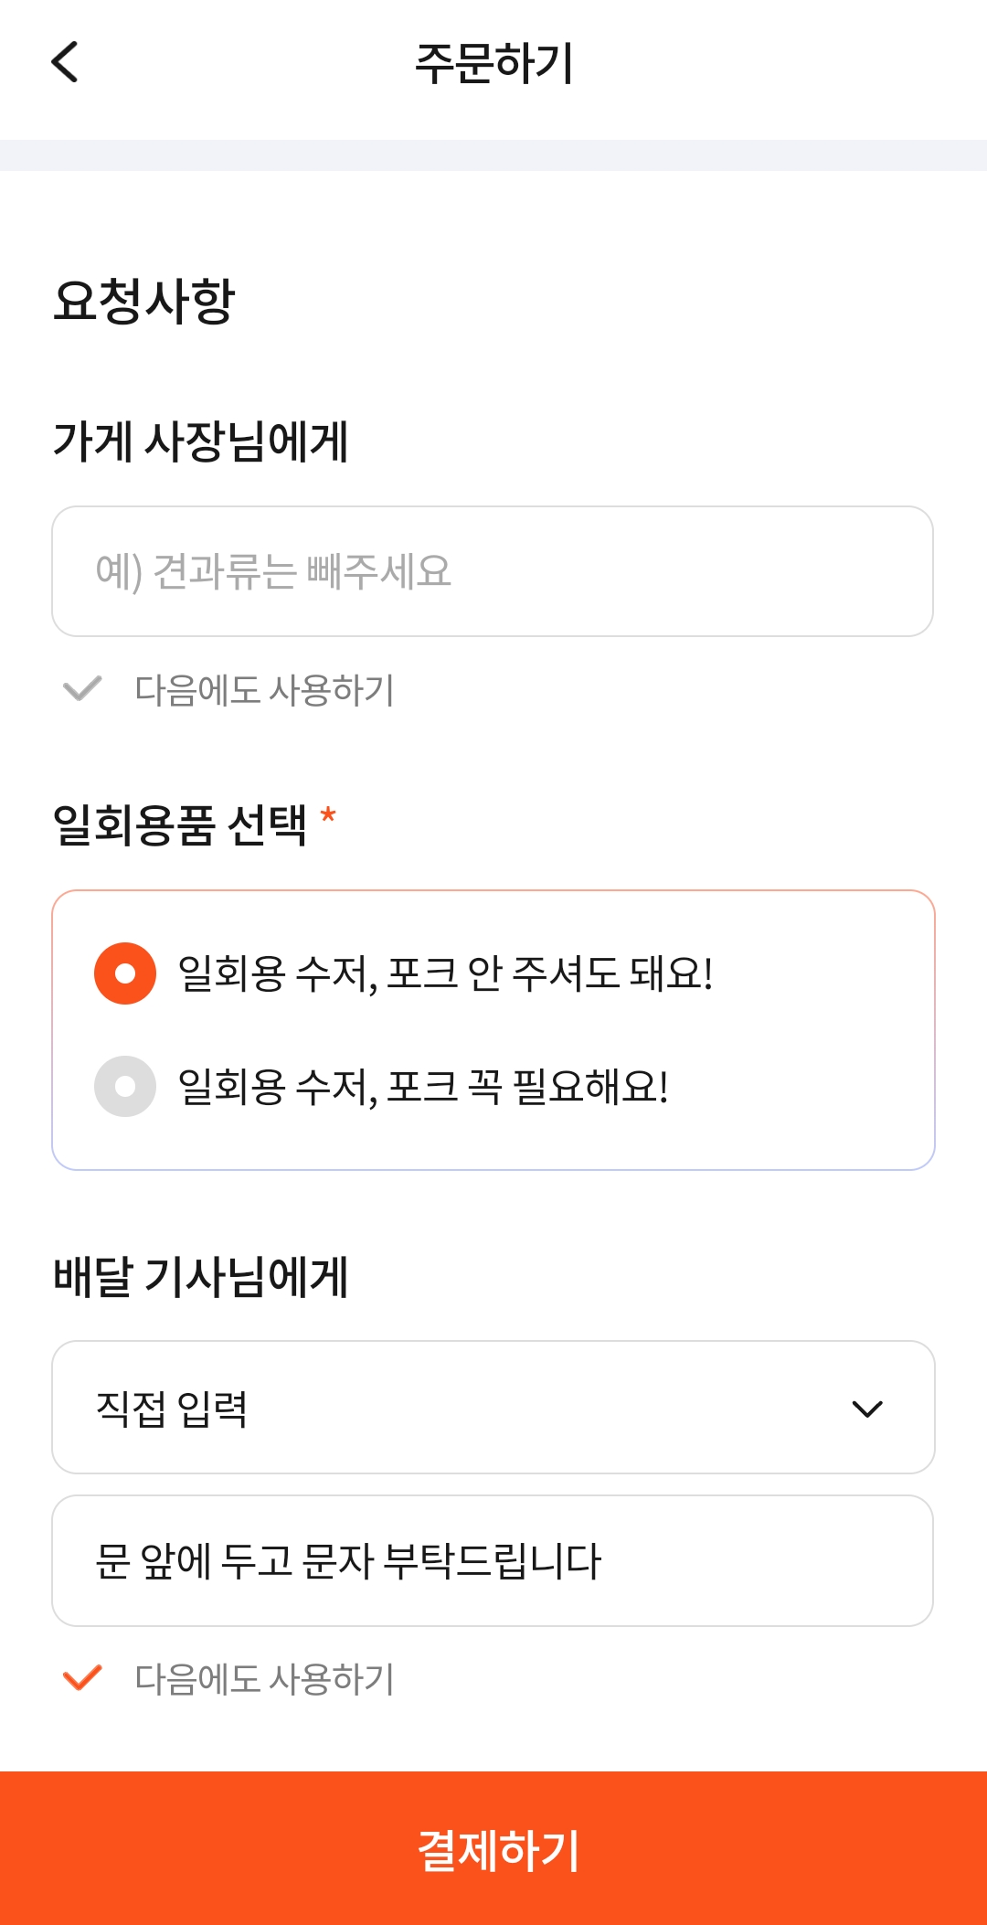987x1925 pixels.
Task: Click the '일회용품 선택' heading
Action: (180, 825)
